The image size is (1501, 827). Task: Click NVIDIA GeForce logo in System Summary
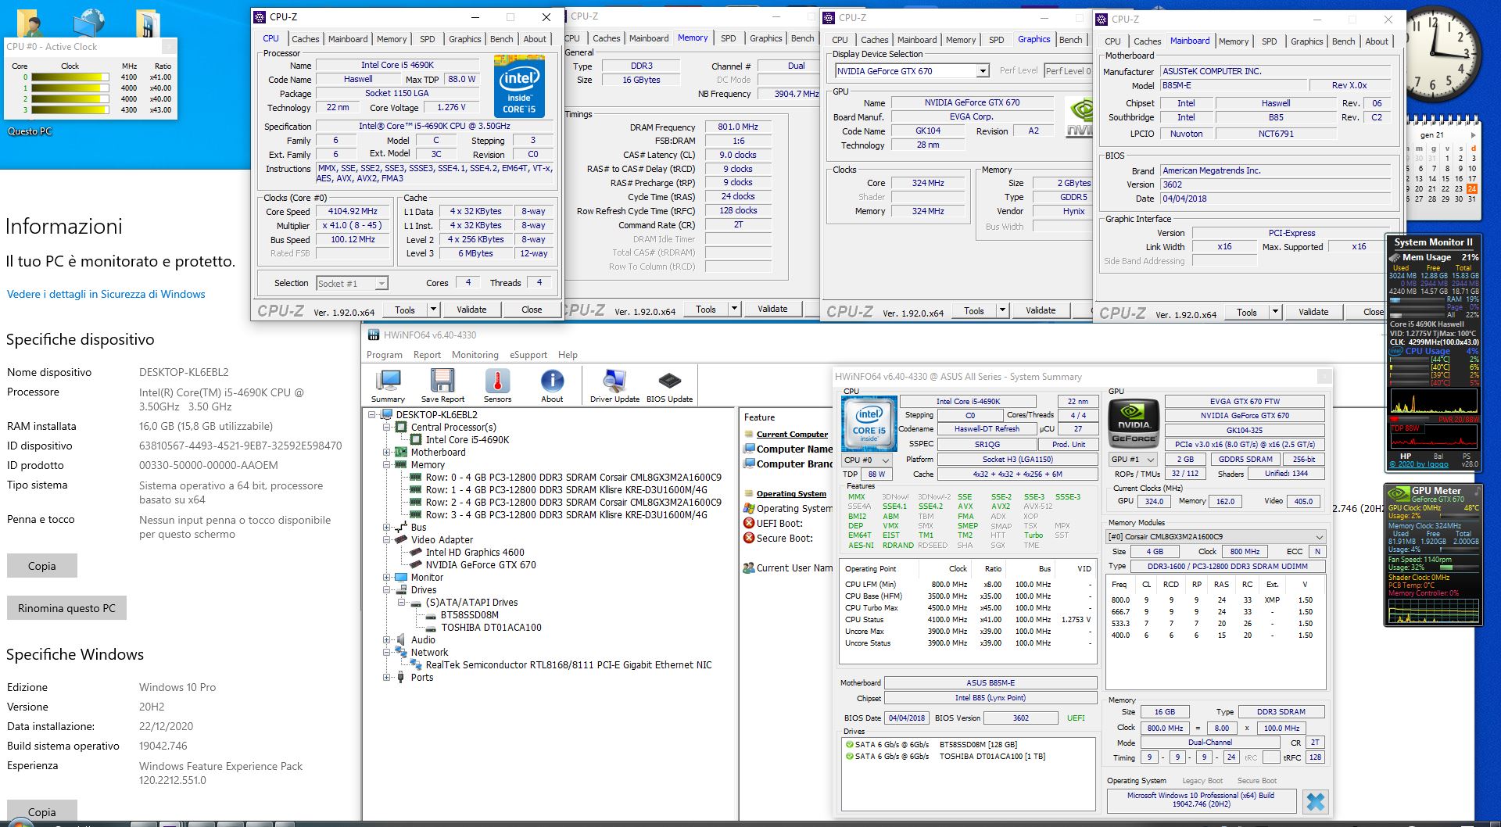click(1134, 423)
